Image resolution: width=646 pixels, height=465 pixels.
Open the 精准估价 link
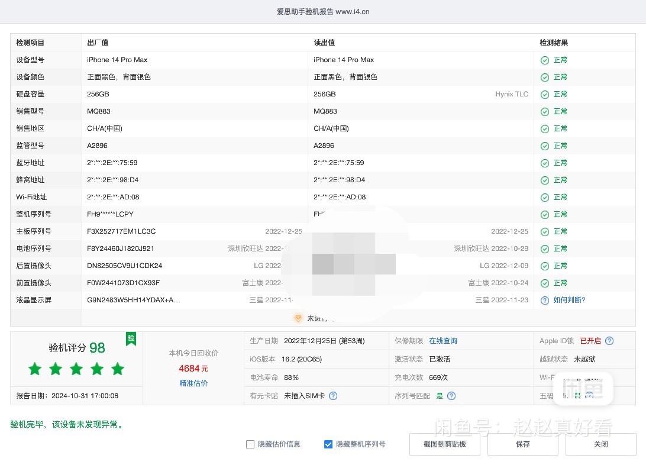click(193, 383)
